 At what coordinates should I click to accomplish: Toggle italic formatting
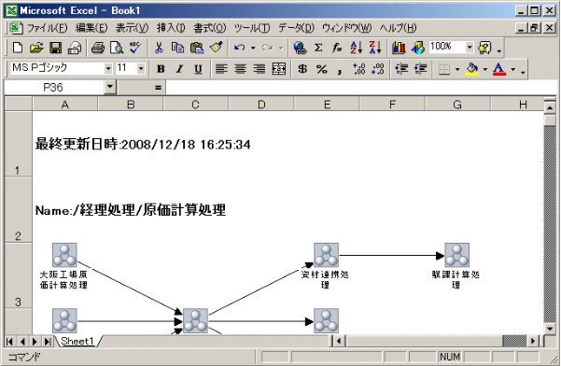click(x=179, y=69)
